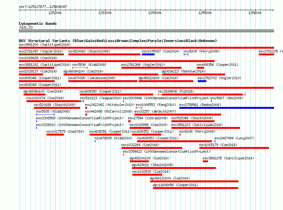Open esv1008552 (Pang2010) variant

(x=156, y=105)
